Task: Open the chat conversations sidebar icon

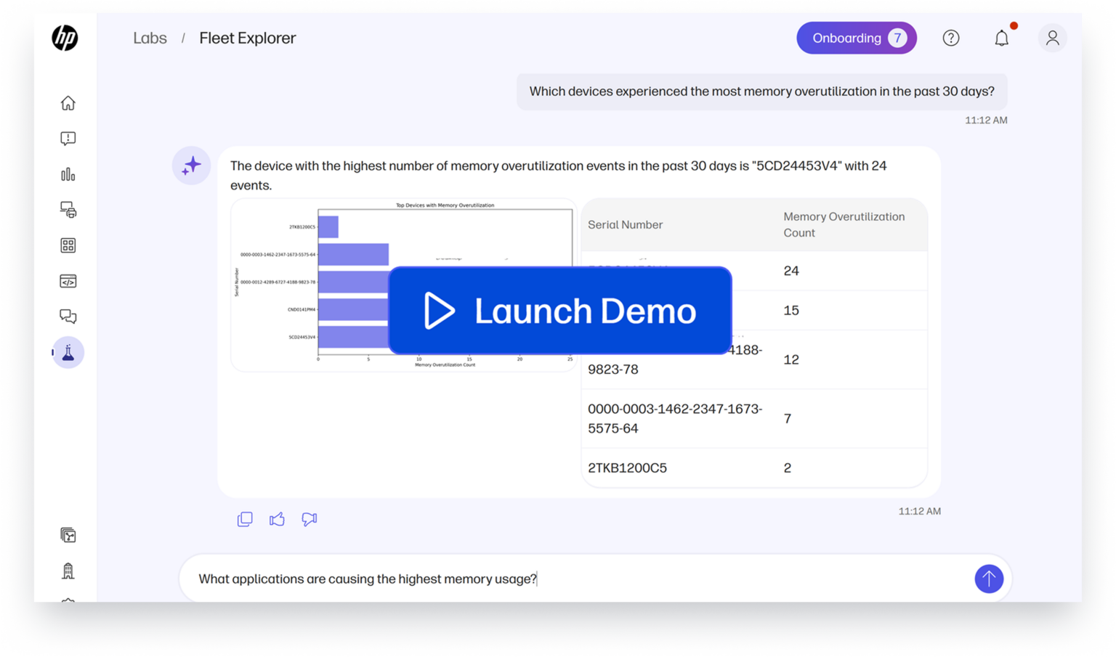Action: point(68,316)
